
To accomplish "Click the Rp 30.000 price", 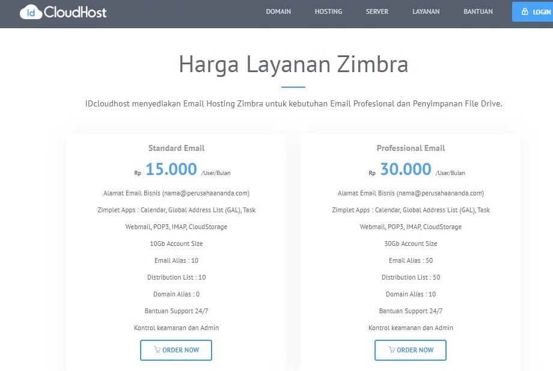I will pyautogui.click(x=405, y=170).
